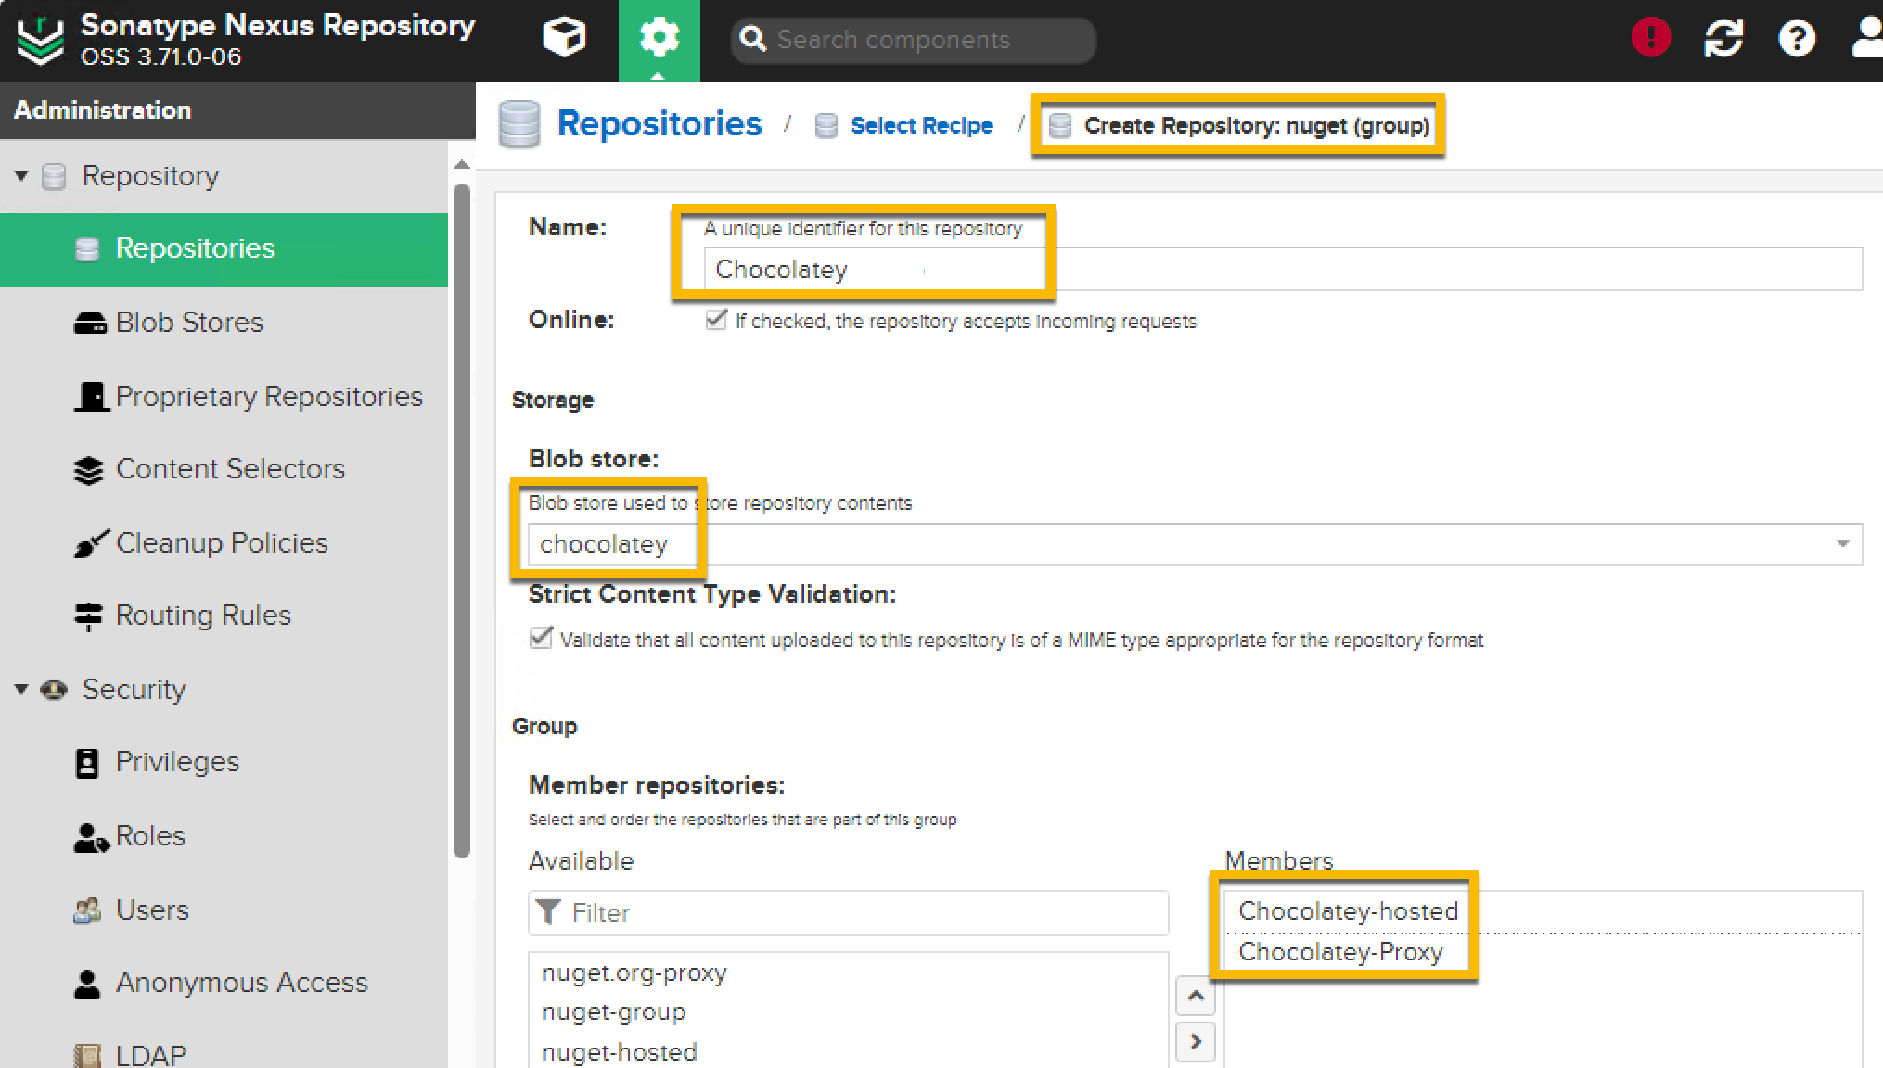Click the red system status alert icon

pyautogui.click(x=1651, y=38)
